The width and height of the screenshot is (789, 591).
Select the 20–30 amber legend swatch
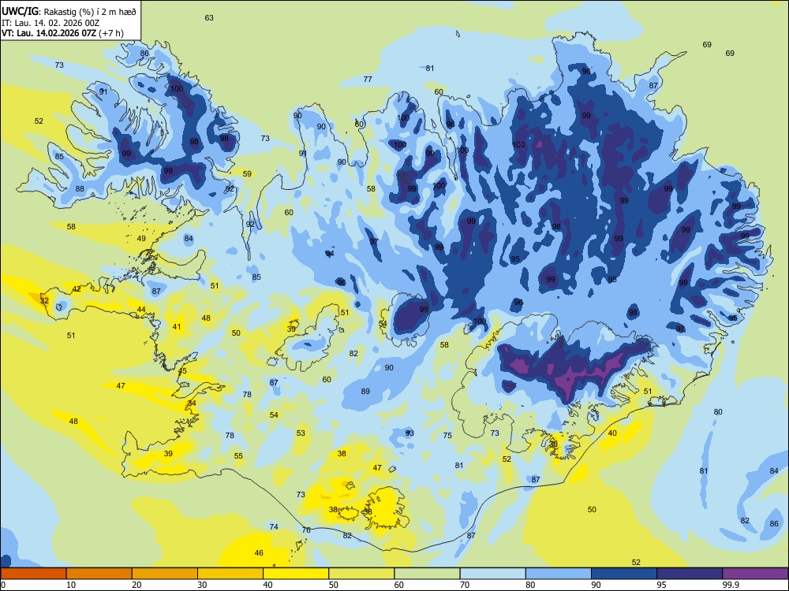coord(165,574)
